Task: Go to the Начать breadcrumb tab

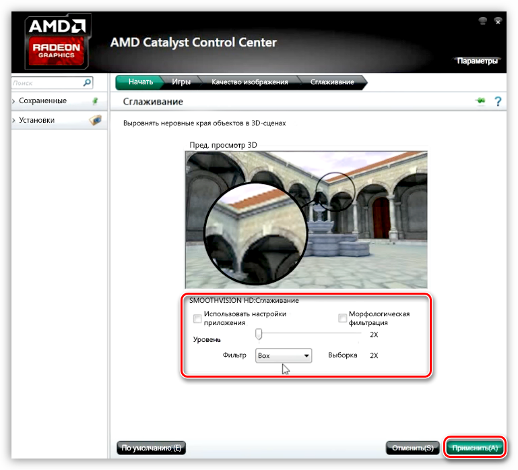Action: [140, 82]
